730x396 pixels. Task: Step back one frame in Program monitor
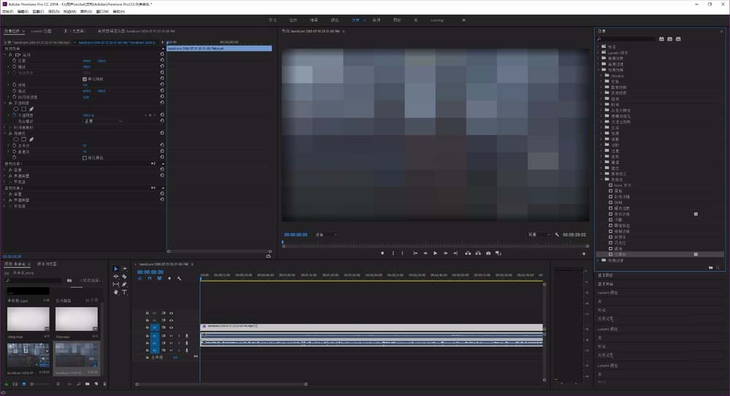click(425, 253)
